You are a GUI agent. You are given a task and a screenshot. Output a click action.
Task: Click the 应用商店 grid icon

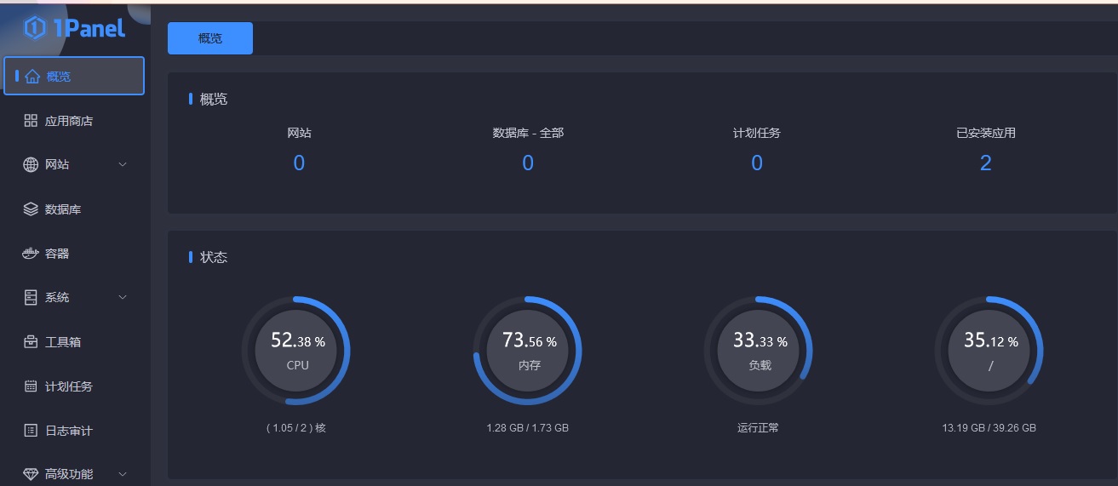coord(31,121)
